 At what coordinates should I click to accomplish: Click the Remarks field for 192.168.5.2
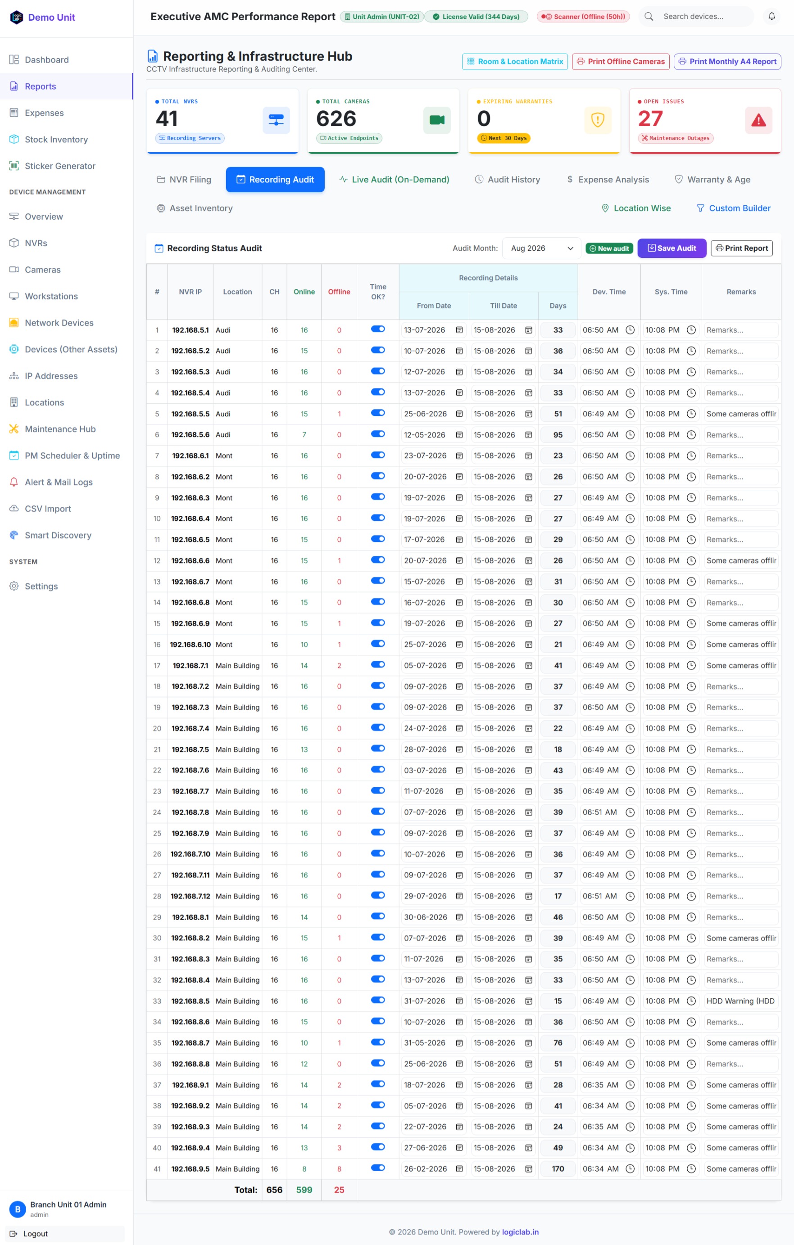click(x=741, y=351)
